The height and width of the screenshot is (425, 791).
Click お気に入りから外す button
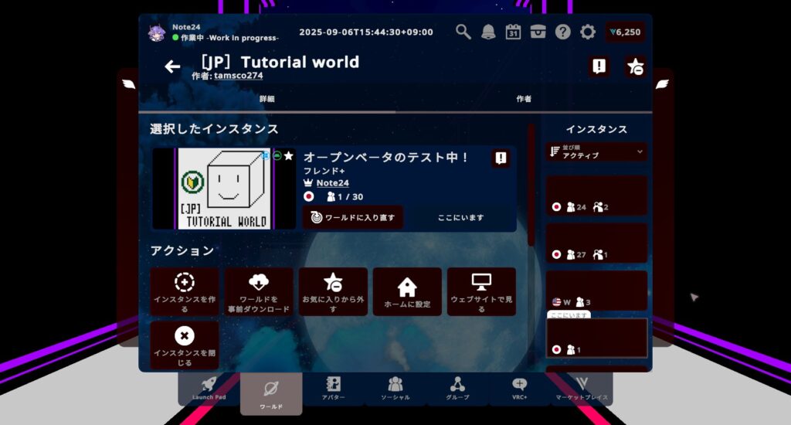[x=333, y=292]
